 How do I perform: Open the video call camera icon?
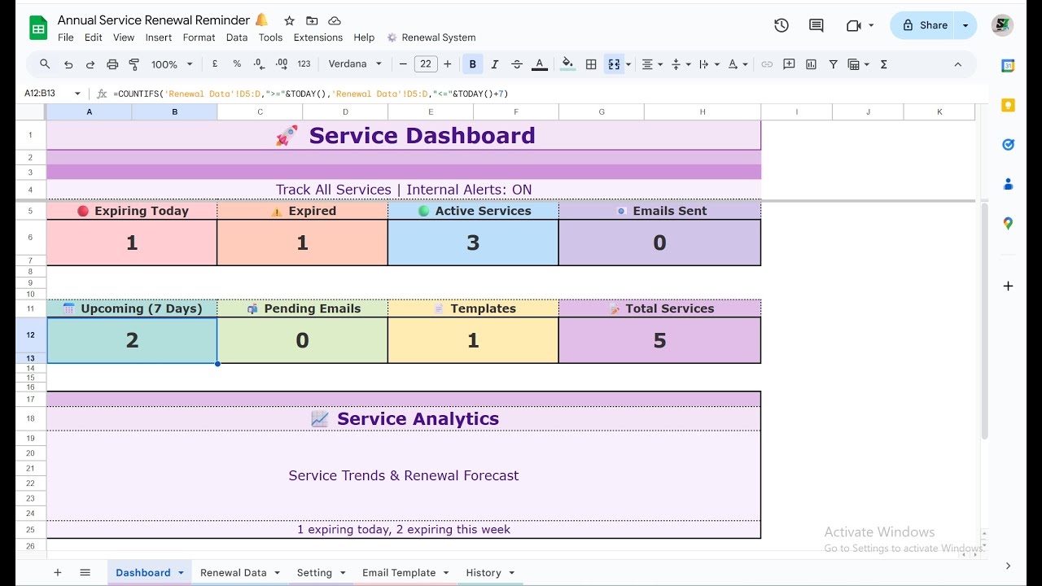[x=854, y=25]
